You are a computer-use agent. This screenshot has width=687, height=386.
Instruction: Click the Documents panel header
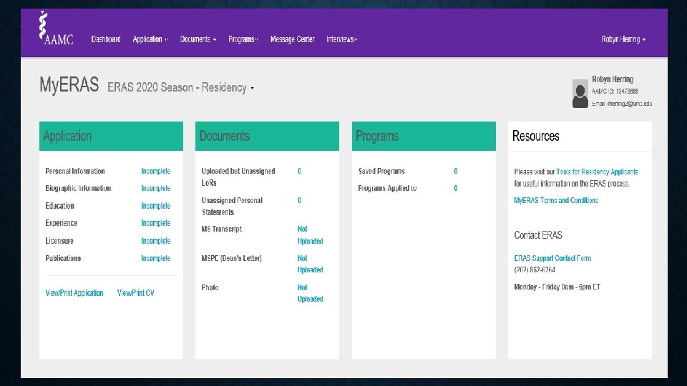[x=267, y=136]
